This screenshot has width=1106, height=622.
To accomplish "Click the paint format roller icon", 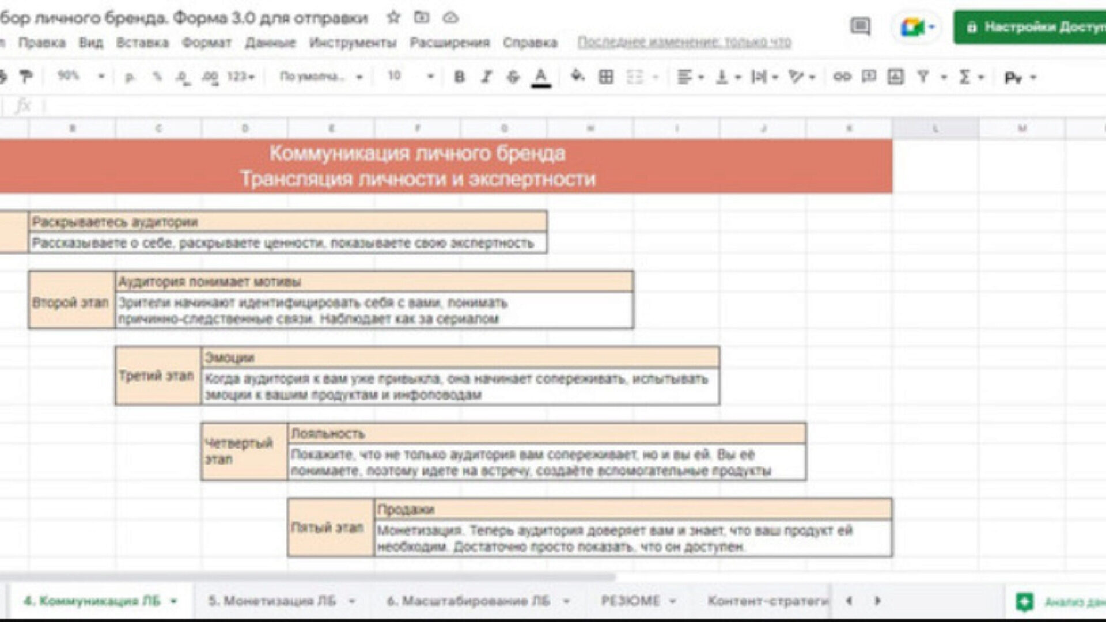I will [x=25, y=76].
